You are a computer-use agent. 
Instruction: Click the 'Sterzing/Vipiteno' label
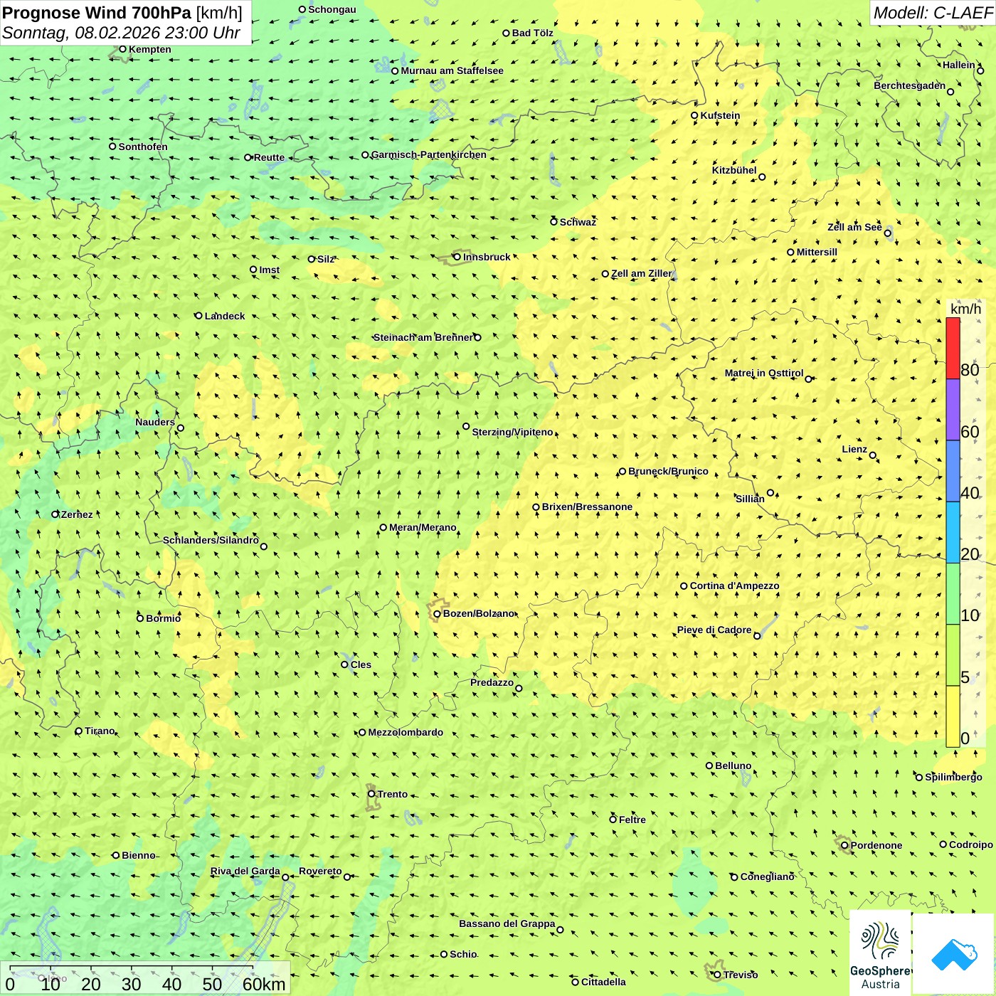[512, 432]
